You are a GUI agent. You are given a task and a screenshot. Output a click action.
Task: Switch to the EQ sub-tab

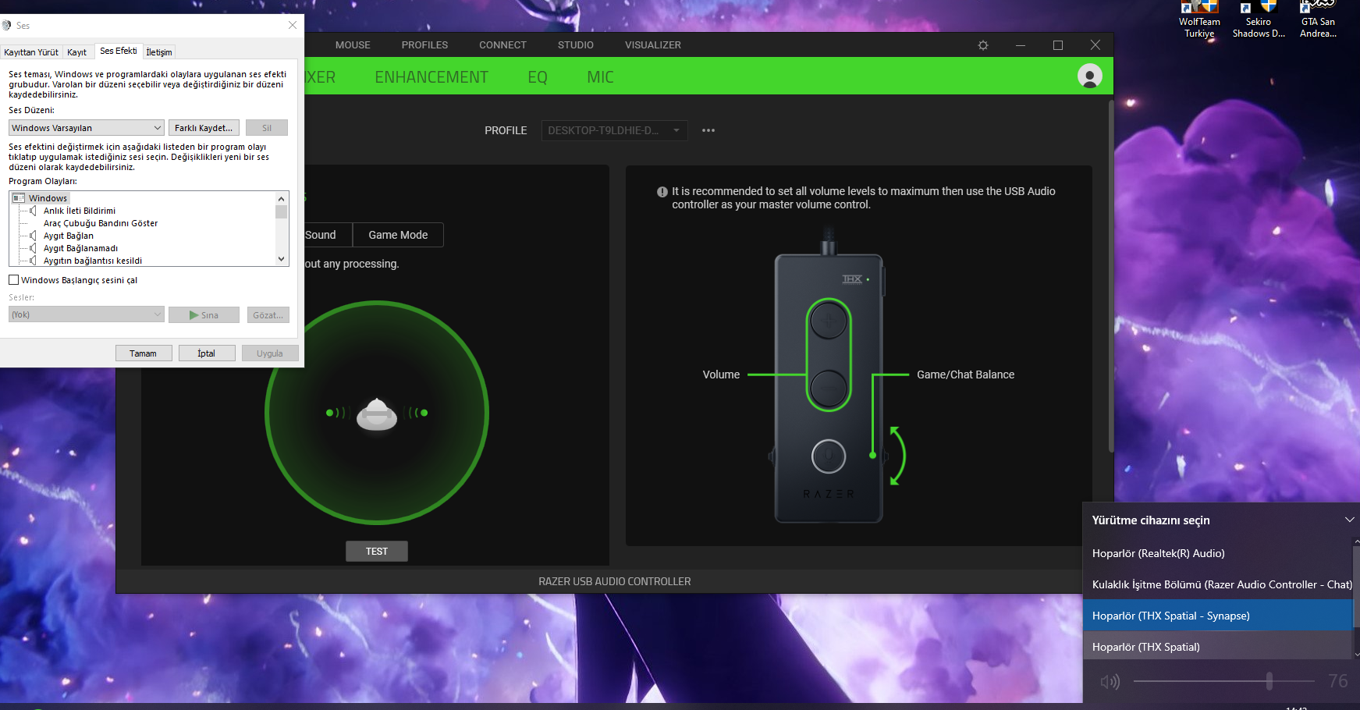(538, 77)
